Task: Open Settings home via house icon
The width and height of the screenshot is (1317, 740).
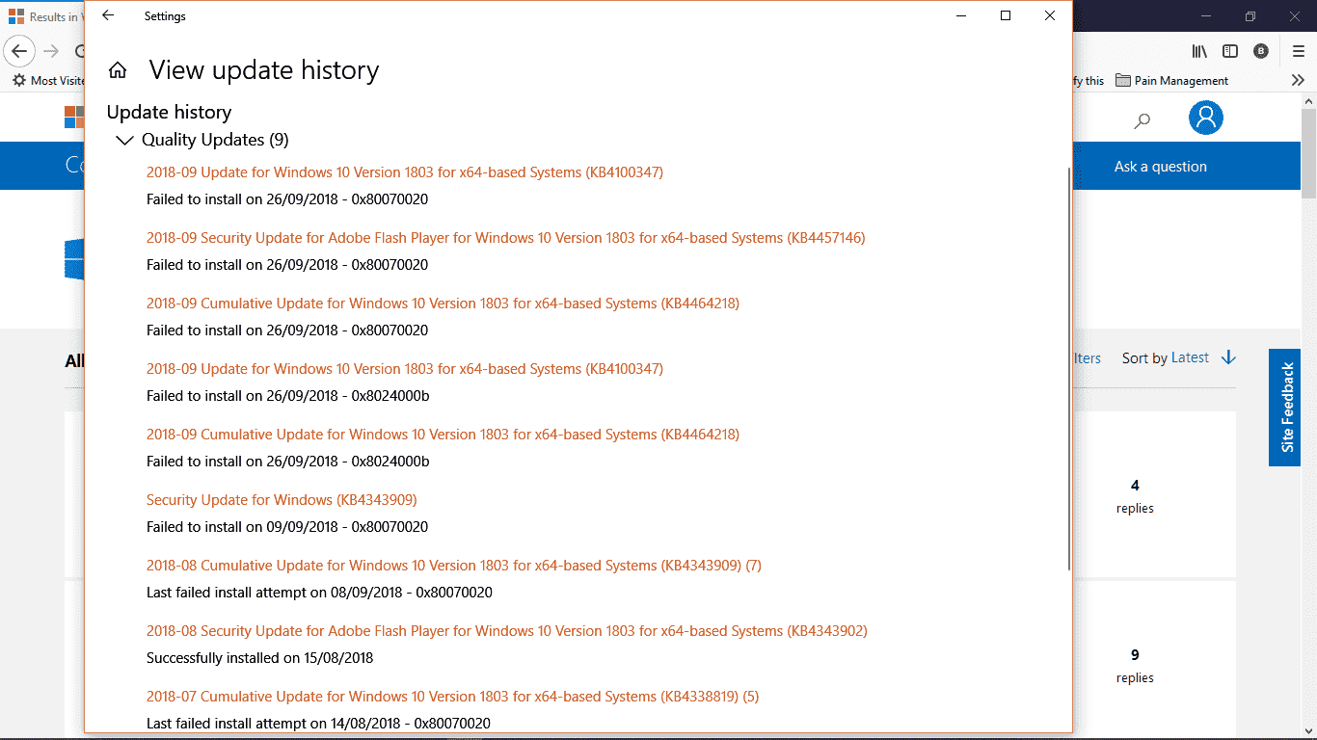Action: click(x=118, y=70)
